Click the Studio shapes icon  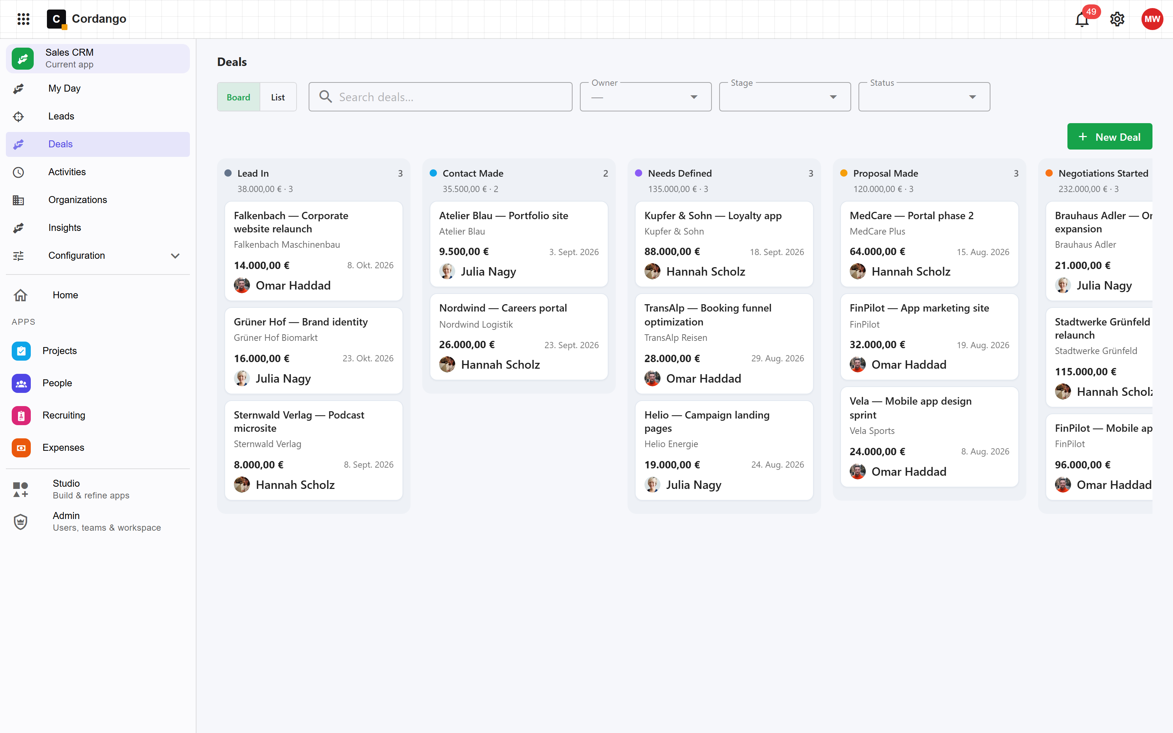(21, 490)
